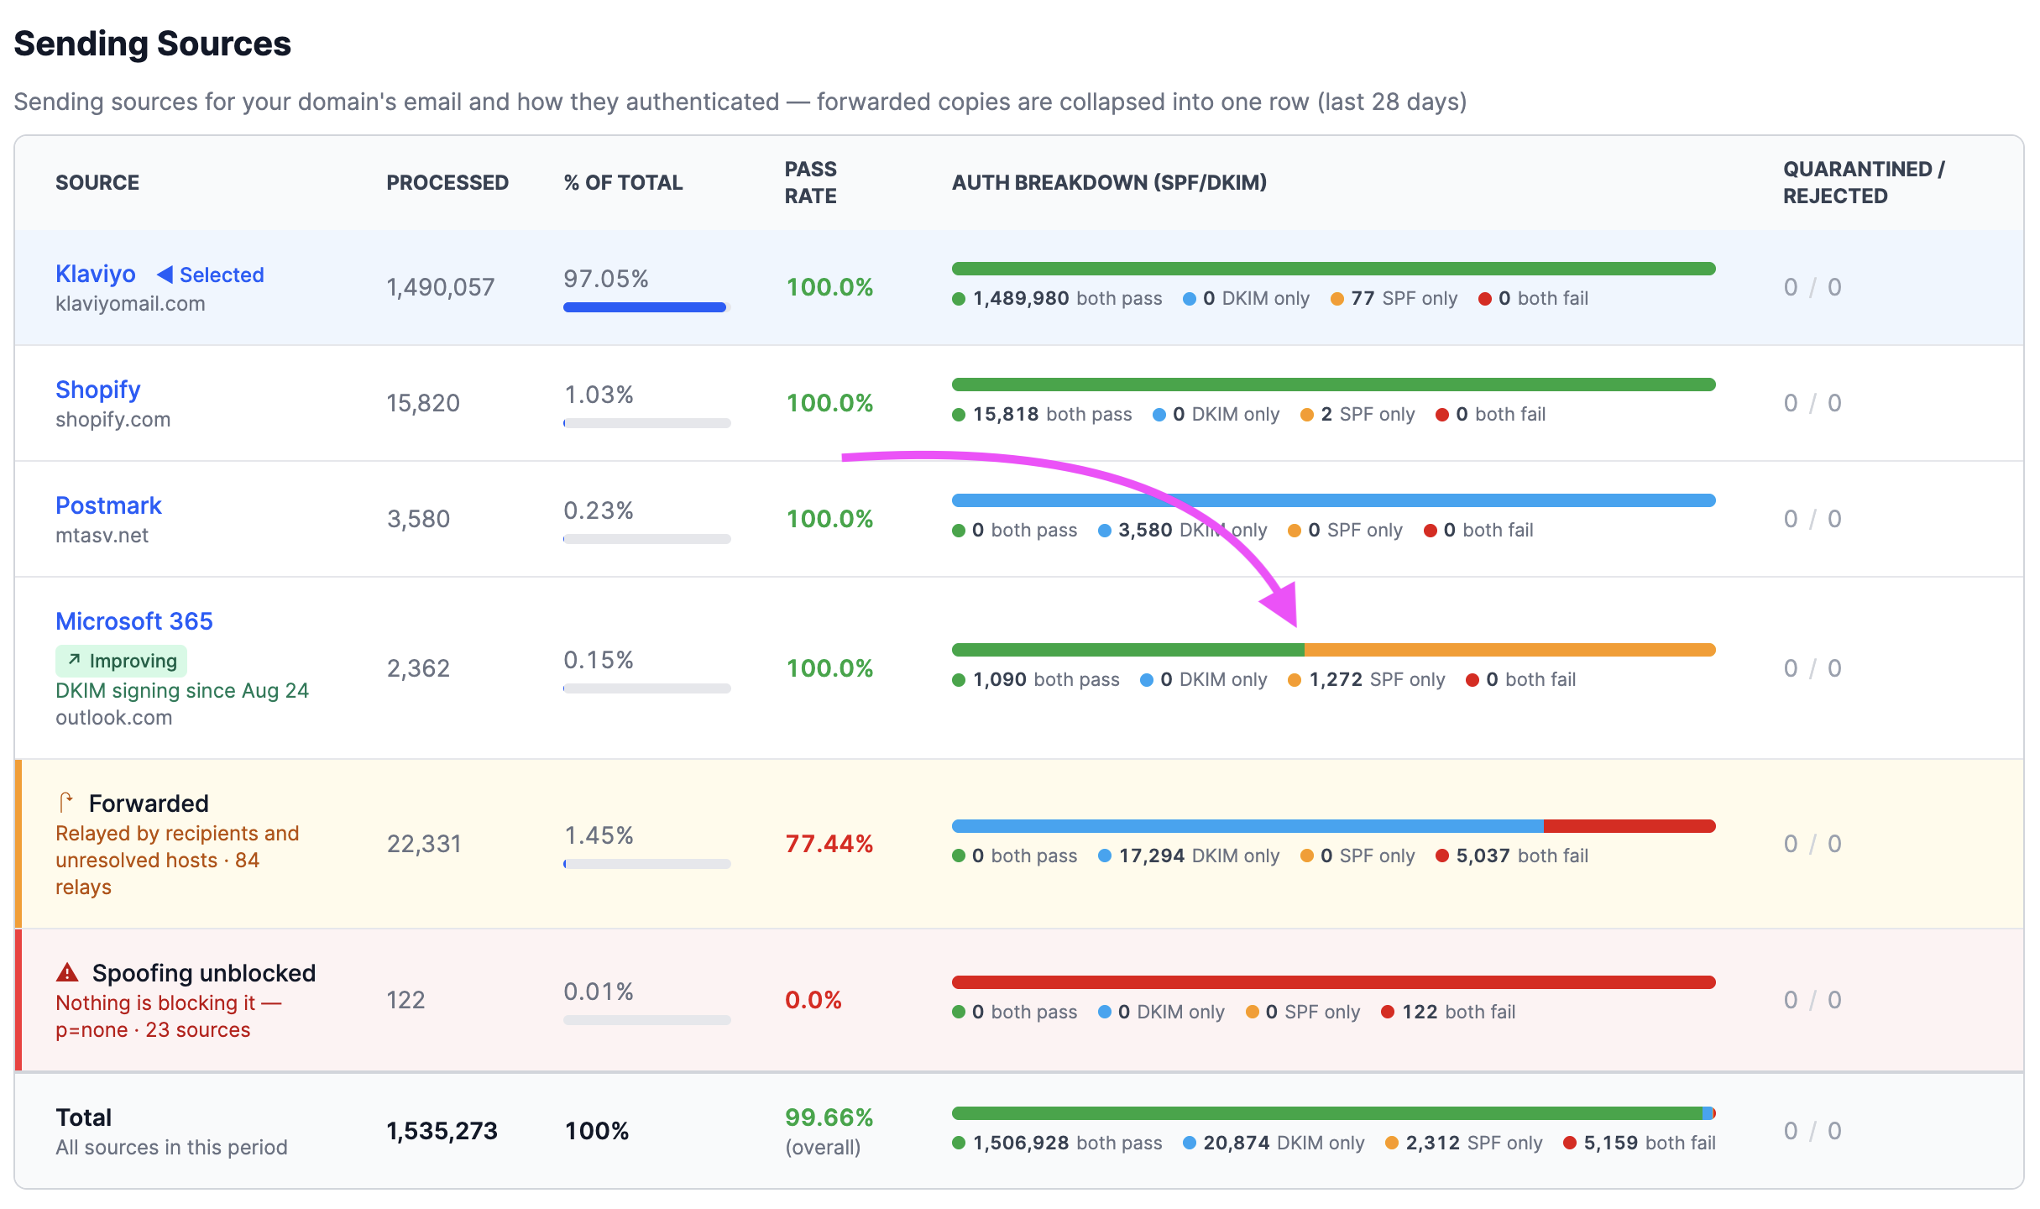Click the 1,535,273 total processed value
Viewport: 2040px width, 1209px height.
[442, 1131]
